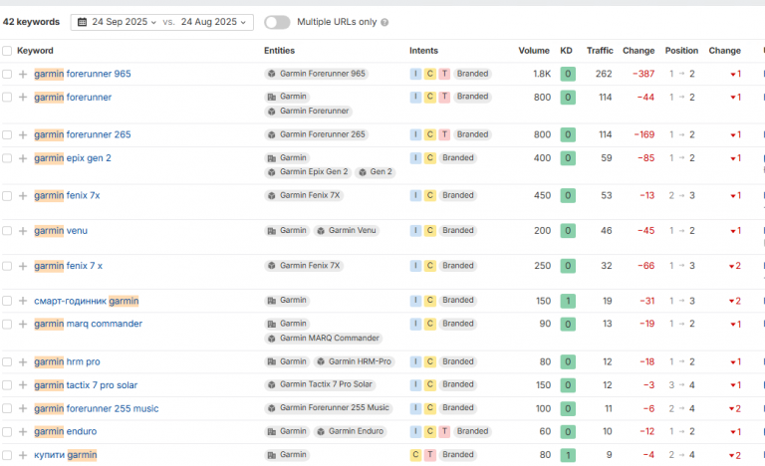This screenshot has height=466, width=765.
Task: Open the garmin tactix 7 pro solar link
Action: [x=86, y=385]
